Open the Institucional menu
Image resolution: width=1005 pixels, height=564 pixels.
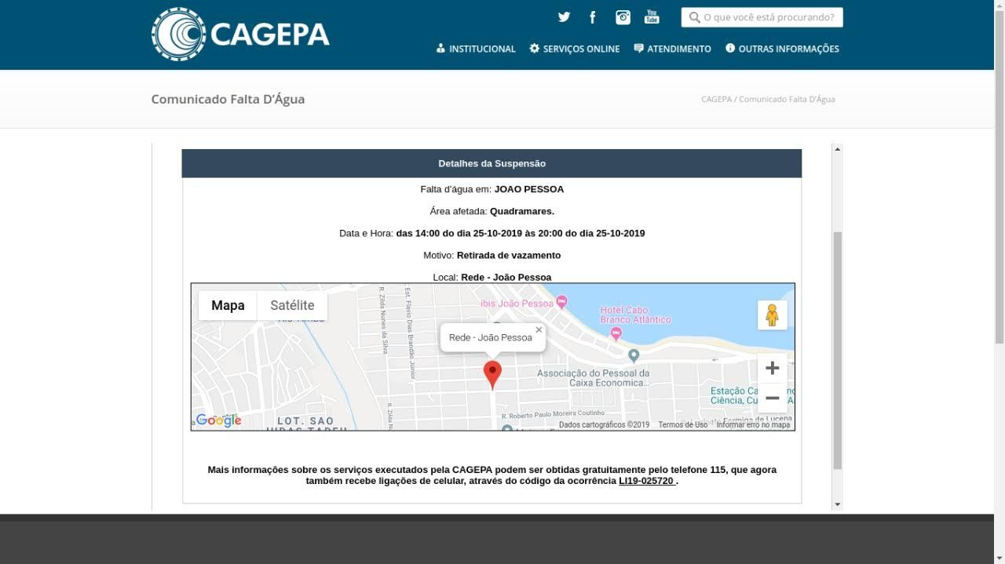tap(476, 49)
